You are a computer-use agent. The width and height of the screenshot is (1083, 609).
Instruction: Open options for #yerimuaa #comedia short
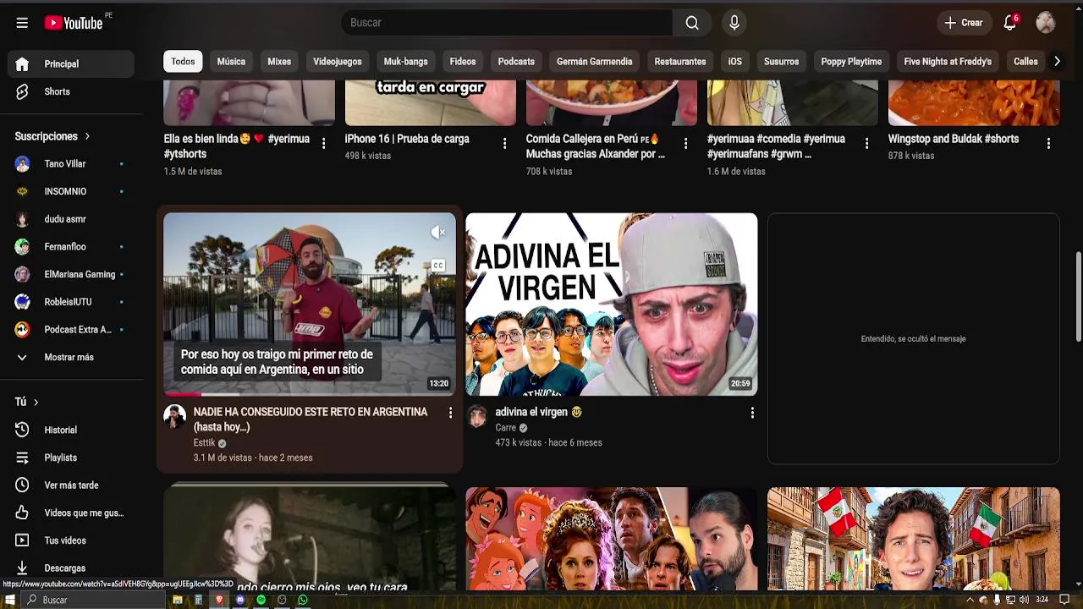pyautogui.click(x=866, y=144)
